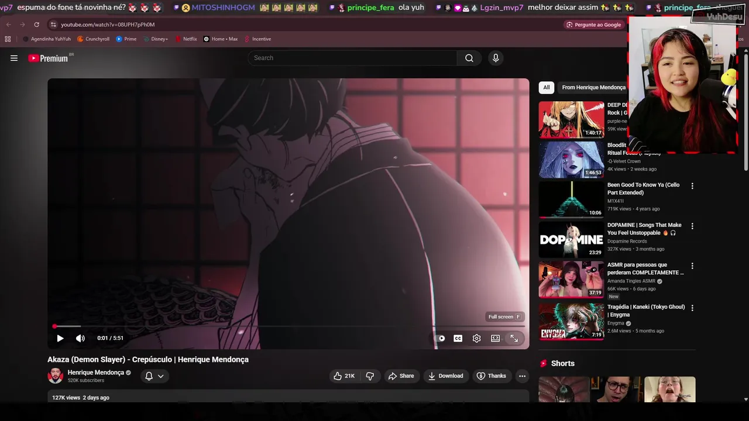Open Crunchyroll bookmark
The image size is (749, 421).
(93, 39)
